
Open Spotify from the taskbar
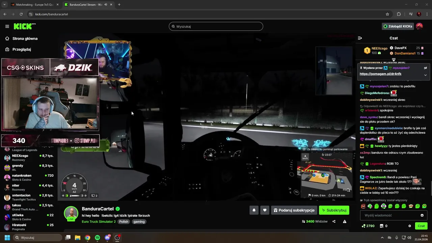(x=97, y=238)
